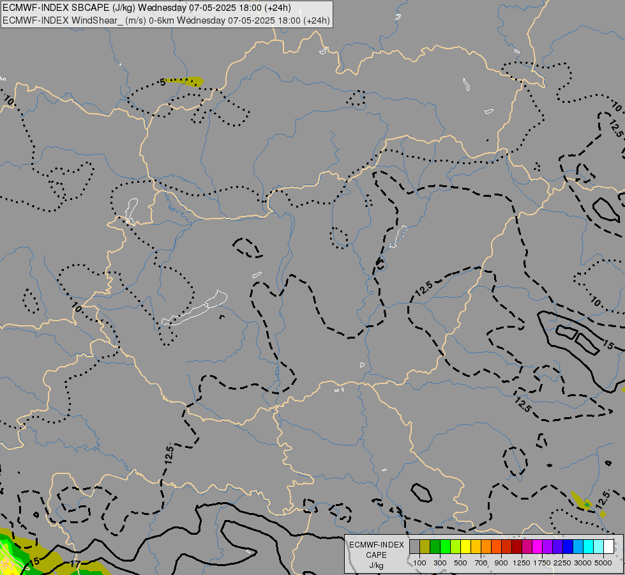Screen dimensions: 625x575
Task: Click the 5 m/s contour label
Action: [163, 82]
